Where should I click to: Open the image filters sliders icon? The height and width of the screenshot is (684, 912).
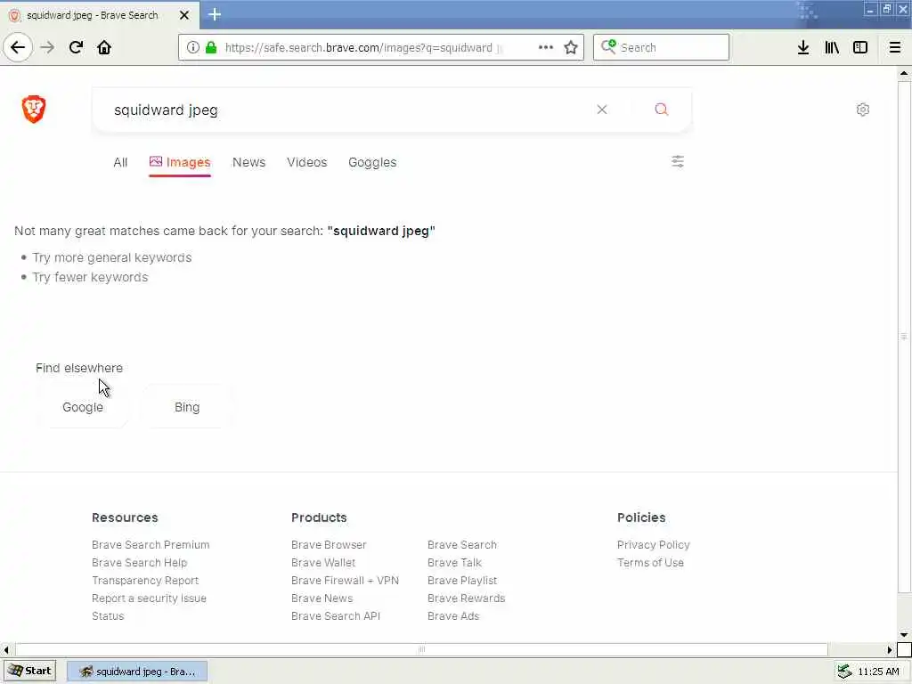click(678, 161)
